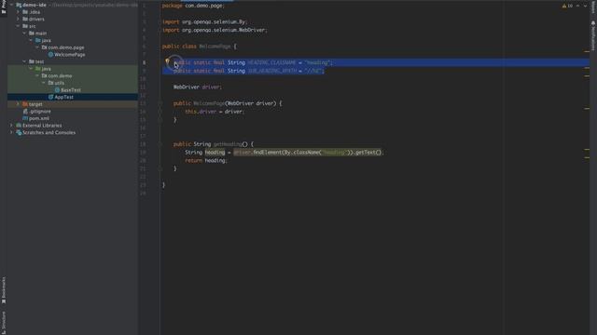Image resolution: width=597 pixels, height=335 pixels.
Task: Open the Bookmarks tool window
Action: tap(4, 290)
